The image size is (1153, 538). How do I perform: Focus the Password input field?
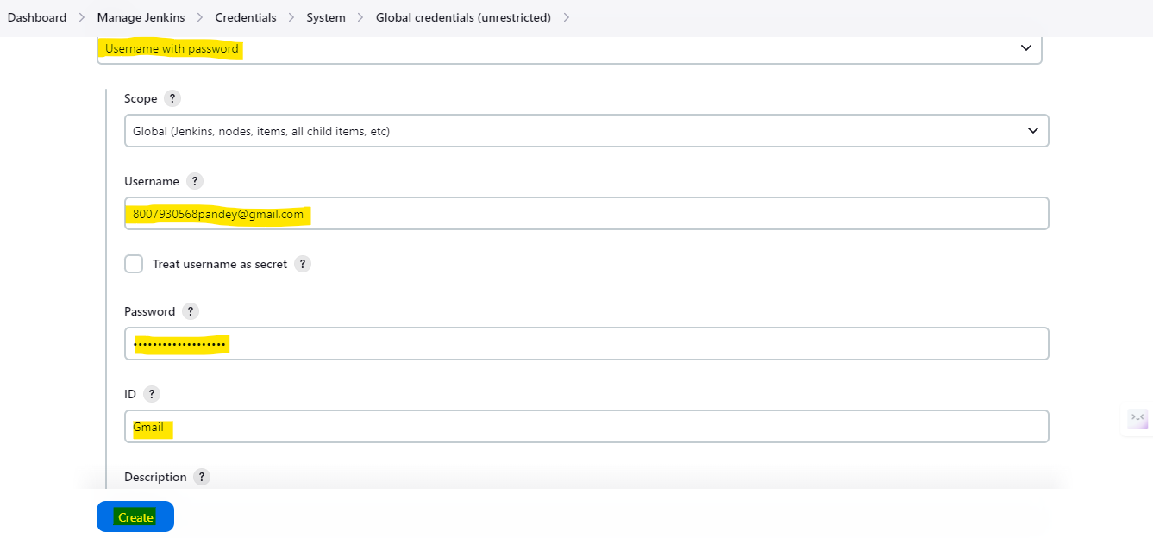pos(586,343)
